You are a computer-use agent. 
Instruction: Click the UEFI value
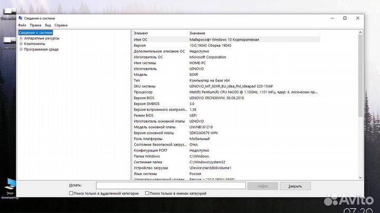193,115
